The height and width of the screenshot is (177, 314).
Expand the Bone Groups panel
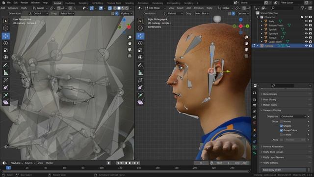pos(270,94)
